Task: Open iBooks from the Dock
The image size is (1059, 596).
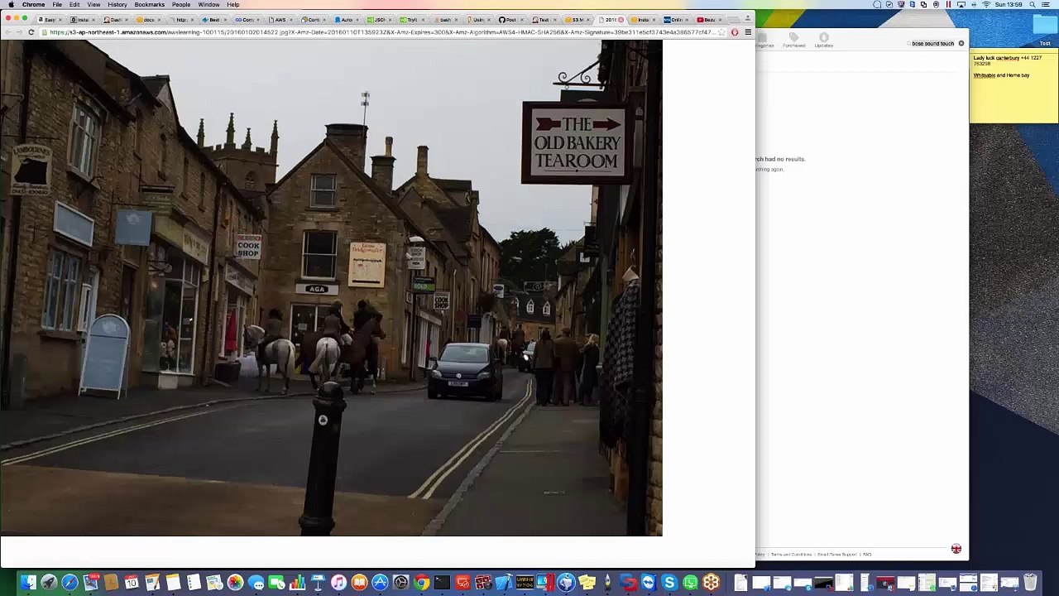Action: pos(359,583)
